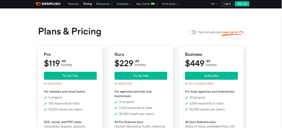This screenshot has height=128, width=282.
Task: Click For large agencies and enterprises text
Action: click(x=210, y=92)
